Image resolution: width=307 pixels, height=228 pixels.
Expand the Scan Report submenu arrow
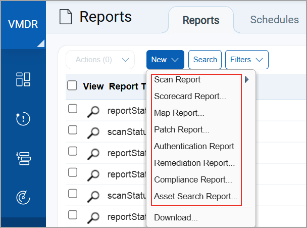(x=247, y=79)
